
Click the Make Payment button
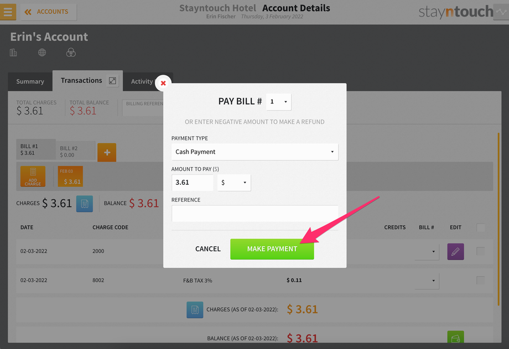[272, 249]
